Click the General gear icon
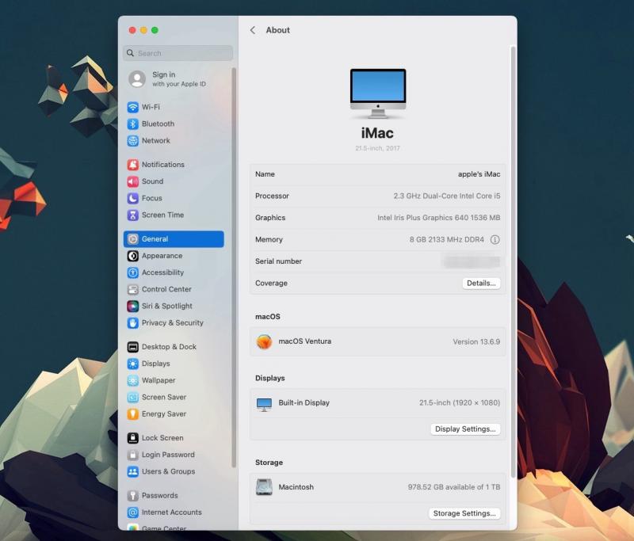The width and height of the screenshot is (634, 541). click(132, 239)
